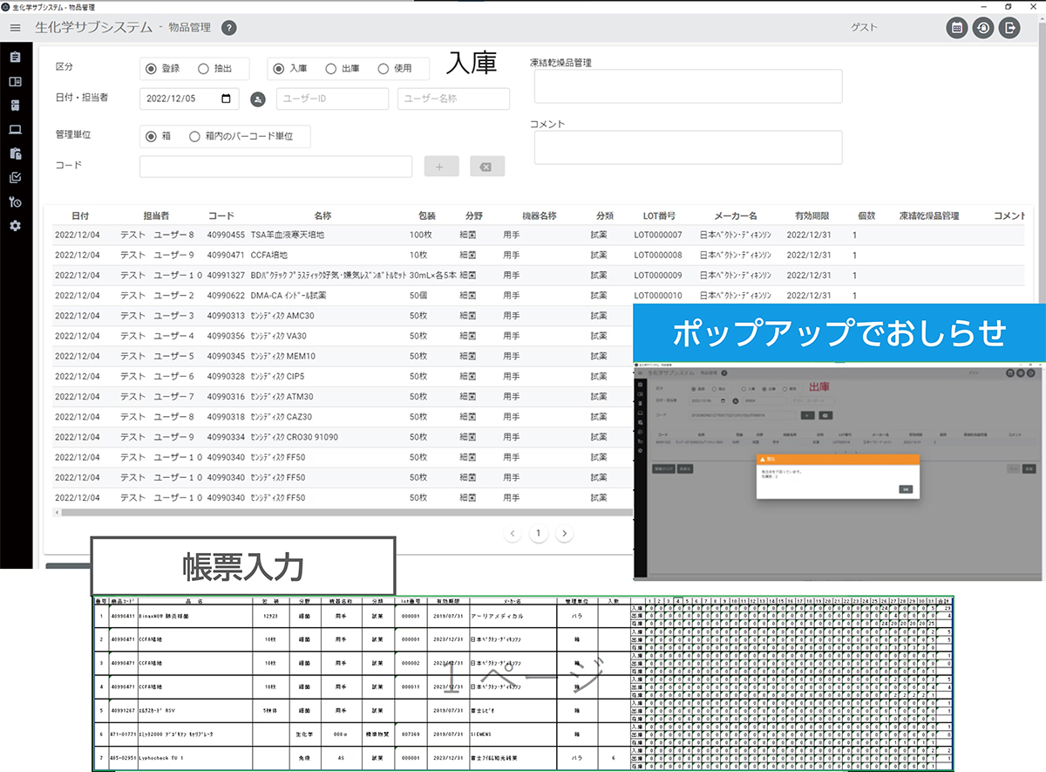
Task: Click the help question mark icon
Action: [x=229, y=28]
